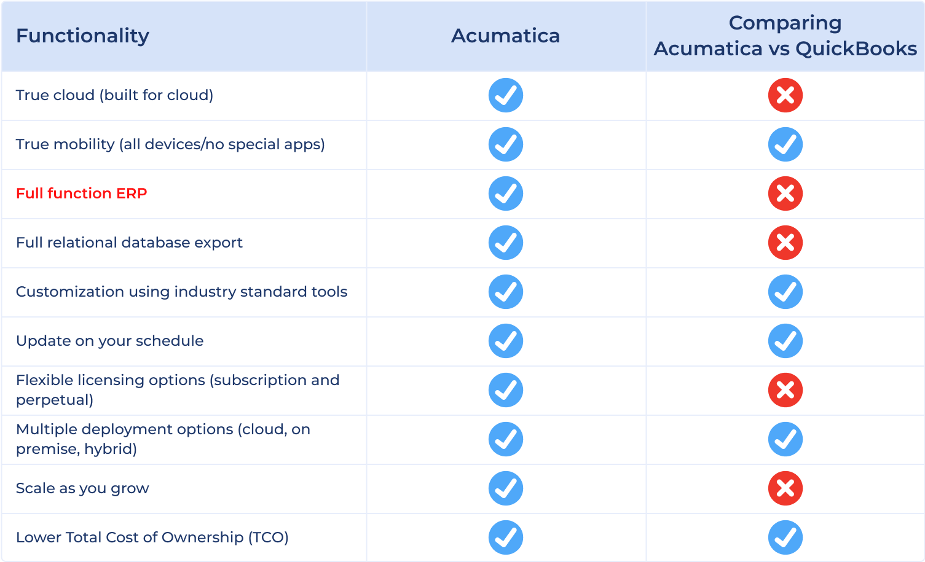Click red X in Full function ERP row

point(785,193)
